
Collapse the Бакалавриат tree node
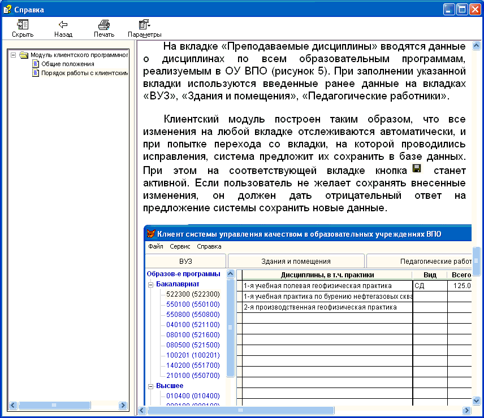(150, 285)
